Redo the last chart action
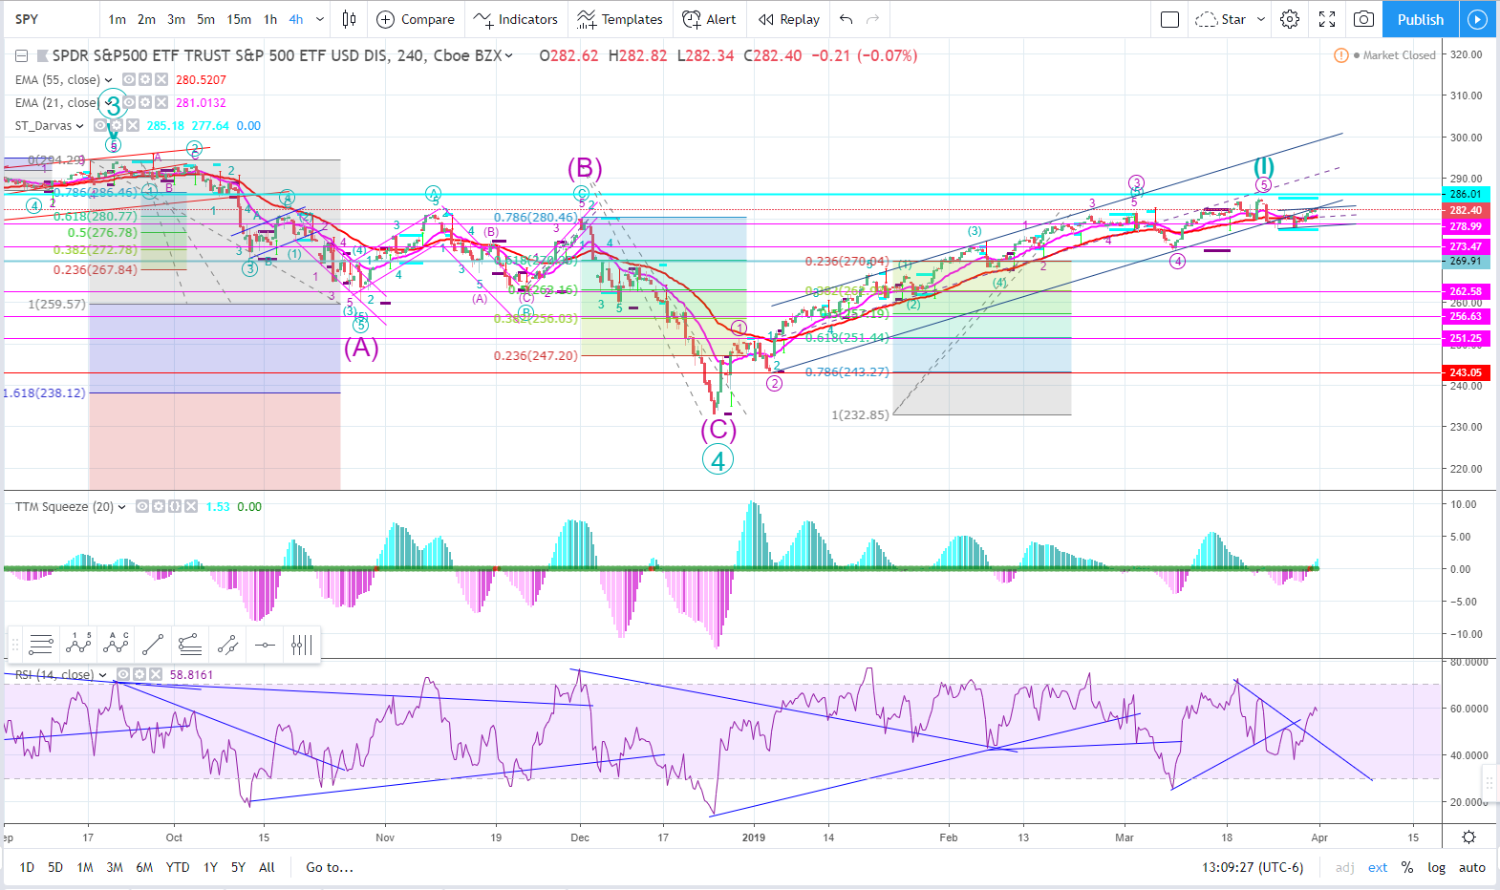The height and width of the screenshot is (890, 1500). [x=872, y=19]
